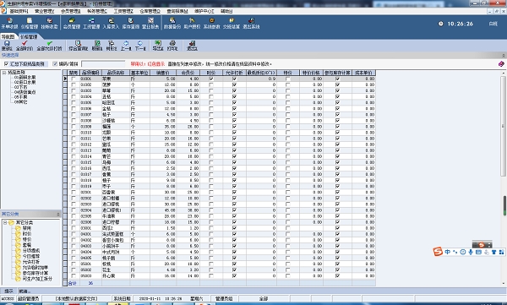Click the quick filter text input field
The width and height of the screenshot is (507, 305).
coord(103,64)
